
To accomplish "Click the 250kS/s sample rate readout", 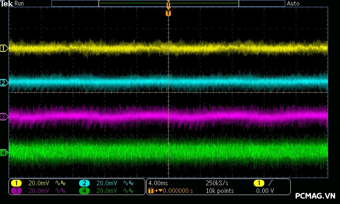I will pos(217,183).
